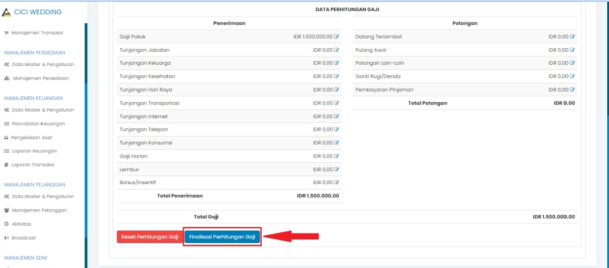The image size is (609, 268).
Task: Edit the Tunjangan Jabatan amount
Action: pyautogui.click(x=337, y=50)
